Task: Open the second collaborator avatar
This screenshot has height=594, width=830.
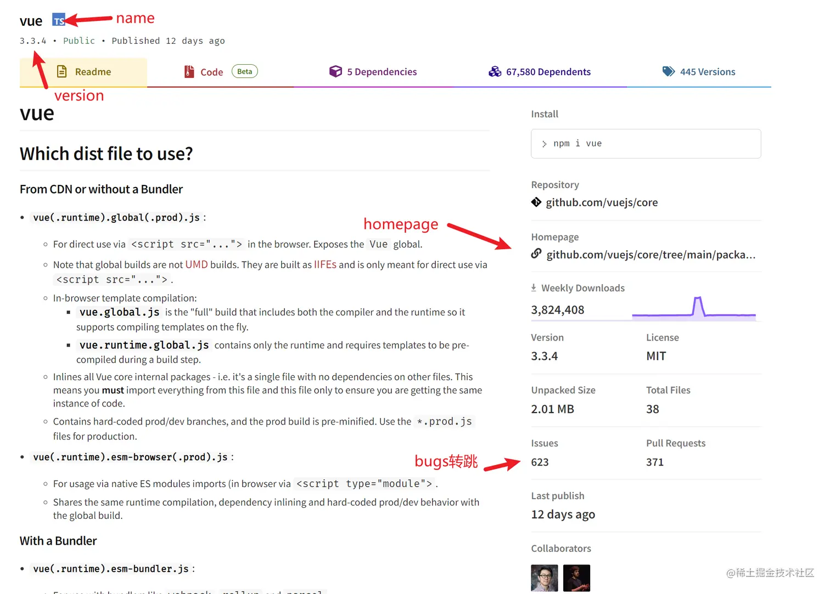Action: point(576,578)
